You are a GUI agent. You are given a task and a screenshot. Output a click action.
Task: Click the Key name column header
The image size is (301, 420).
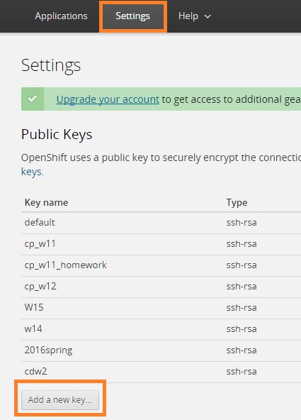pos(46,202)
